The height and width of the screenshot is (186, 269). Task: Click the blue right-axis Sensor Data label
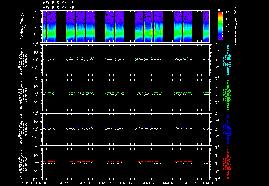point(227,129)
